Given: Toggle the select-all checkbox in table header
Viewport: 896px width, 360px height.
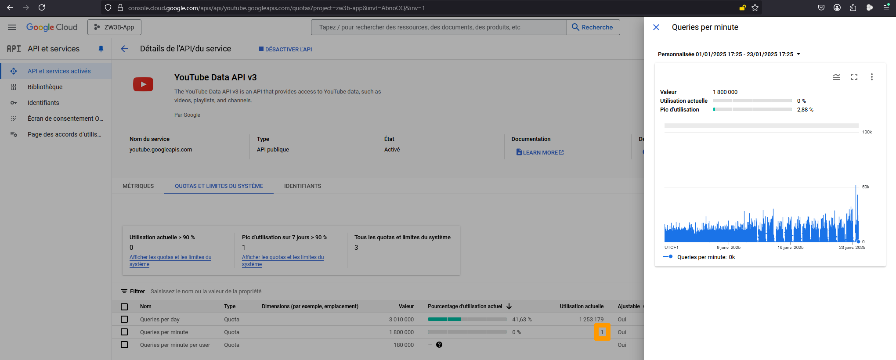Looking at the screenshot, I should click(124, 307).
